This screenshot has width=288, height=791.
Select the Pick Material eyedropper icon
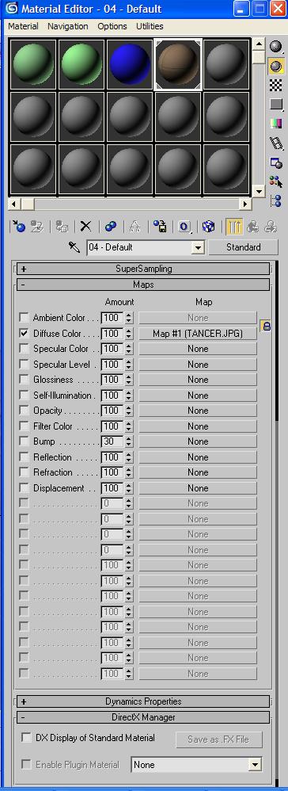coord(74,248)
